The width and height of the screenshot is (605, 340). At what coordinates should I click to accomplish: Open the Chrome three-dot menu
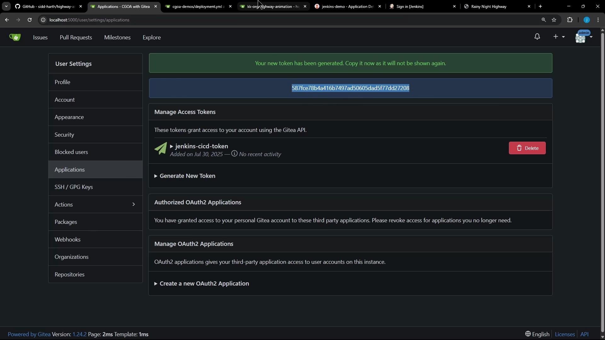(598, 20)
